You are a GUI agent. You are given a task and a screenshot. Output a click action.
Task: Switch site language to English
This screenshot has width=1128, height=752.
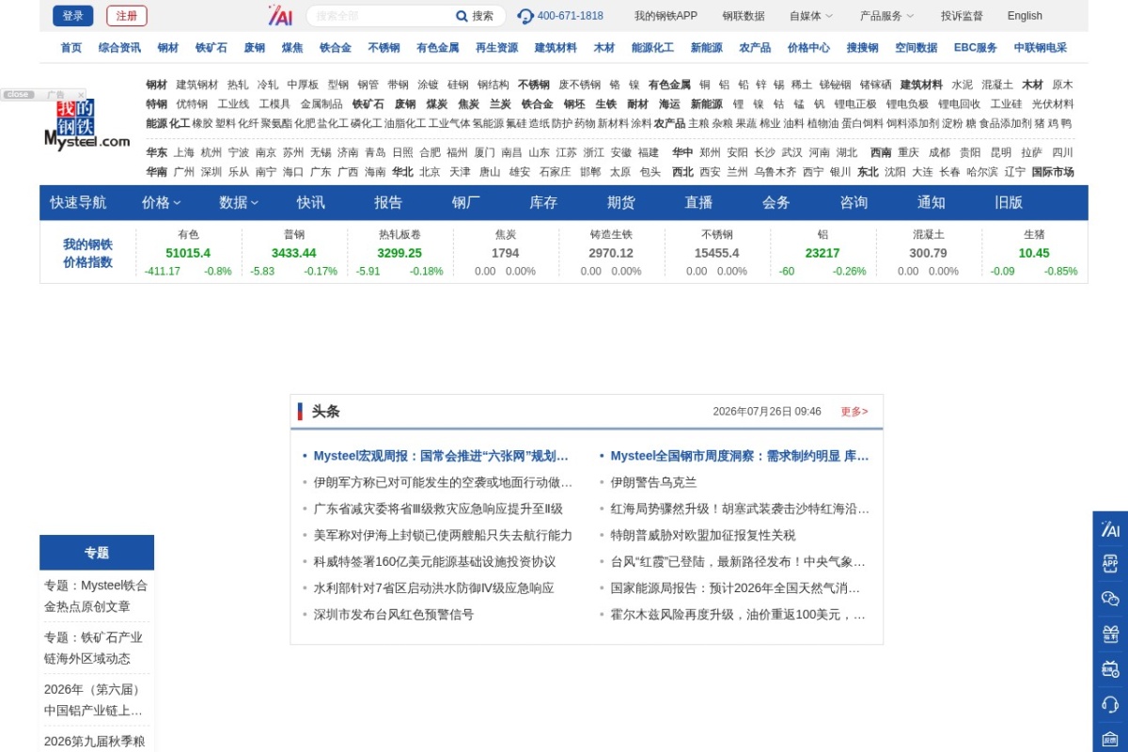click(x=1025, y=16)
